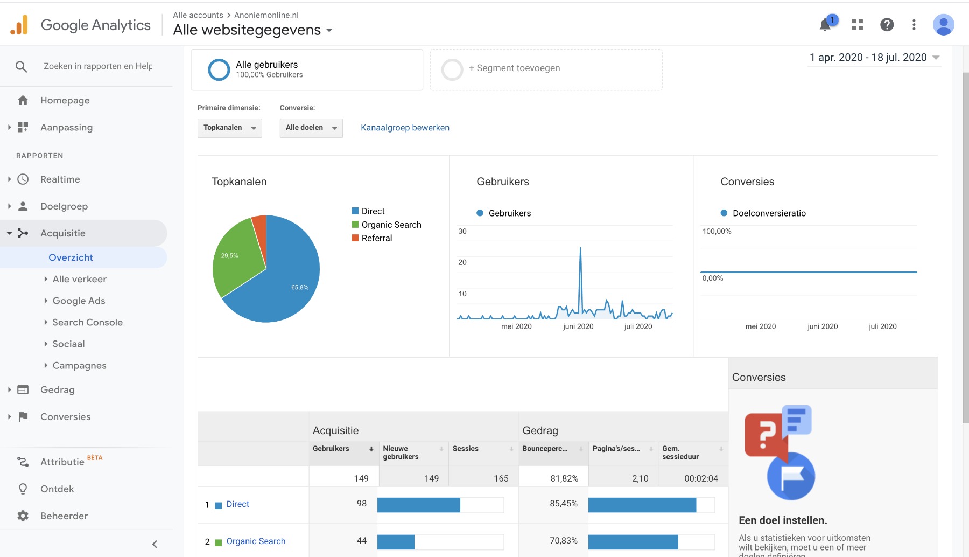969x557 pixels.
Task: Open the Help question mark icon
Action: pos(887,25)
